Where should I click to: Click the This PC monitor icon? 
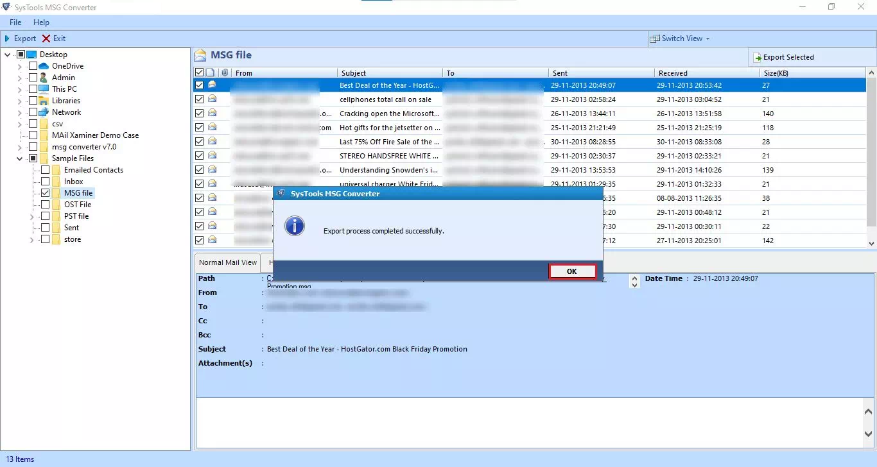click(44, 89)
